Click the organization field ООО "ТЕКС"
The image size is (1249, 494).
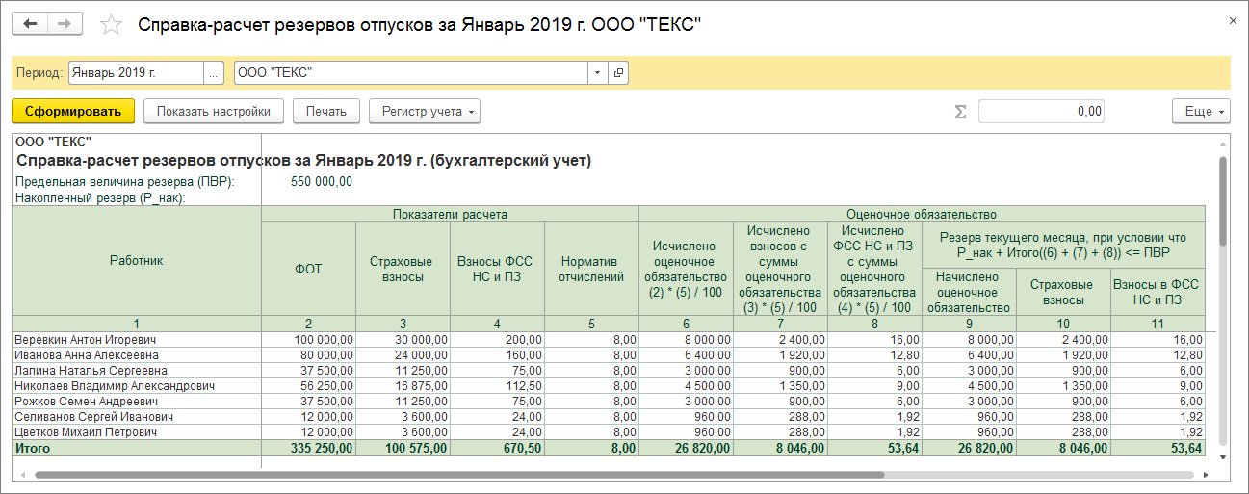(411, 73)
